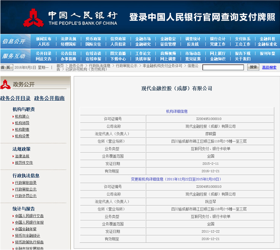
Task: Open 支付体系 menu item
Action: pos(242,39)
